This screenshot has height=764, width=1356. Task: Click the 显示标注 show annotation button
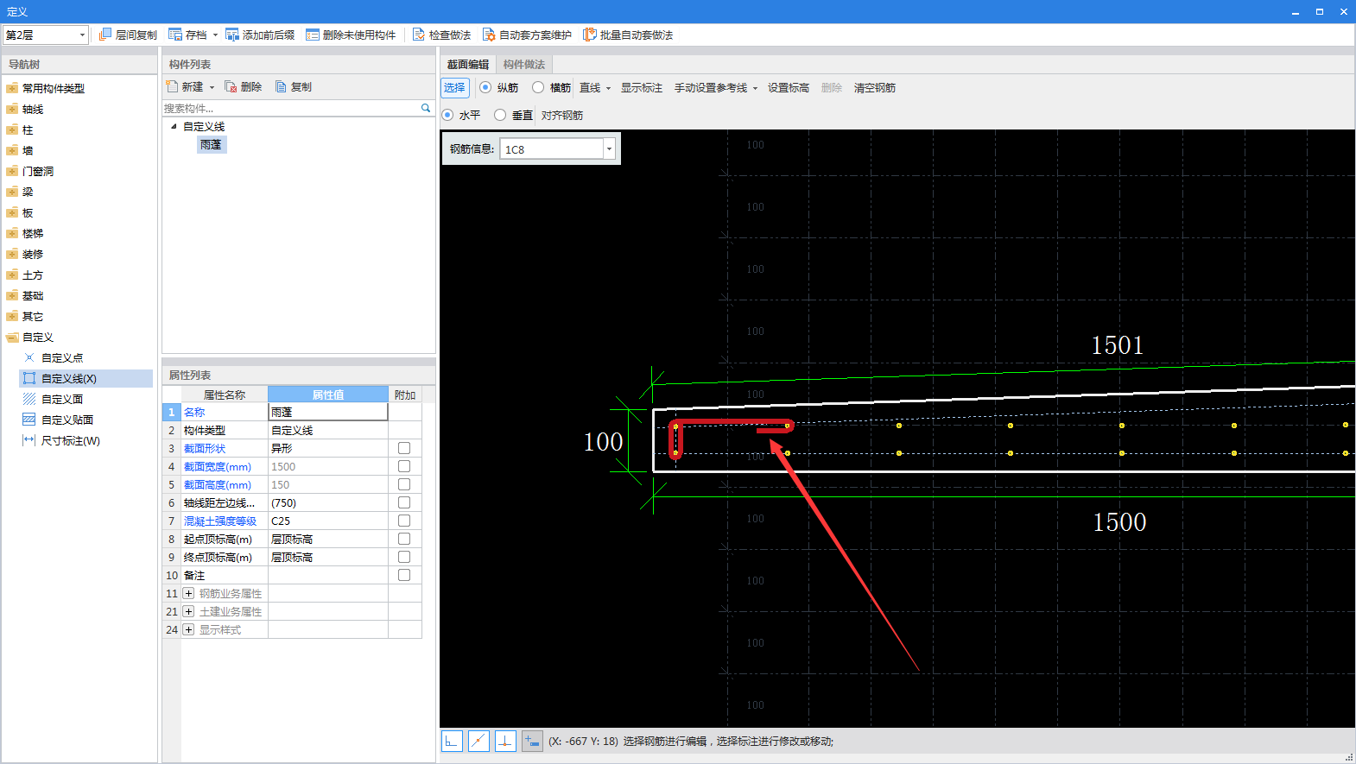(x=642, y=87)
